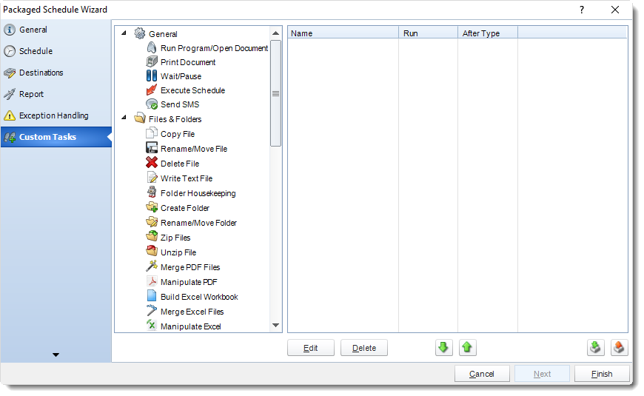Click the Build Excel Workbook icon

coord(152,296)
